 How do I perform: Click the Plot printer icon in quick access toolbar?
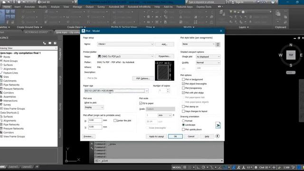click(x=19, y=2)
